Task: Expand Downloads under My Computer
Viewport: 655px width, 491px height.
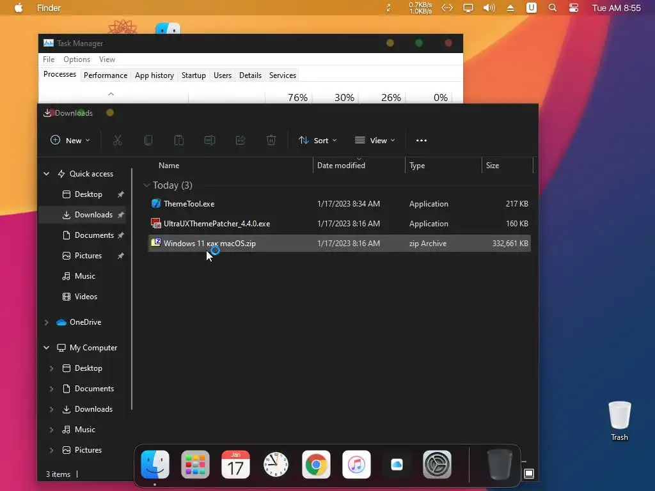Action: click(51, 409)
